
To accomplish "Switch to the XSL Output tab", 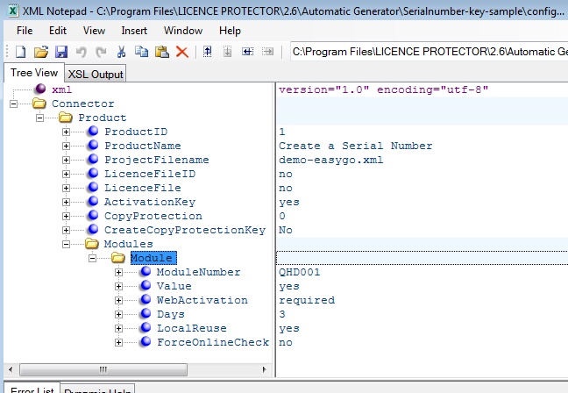I will tap(96, 74).
